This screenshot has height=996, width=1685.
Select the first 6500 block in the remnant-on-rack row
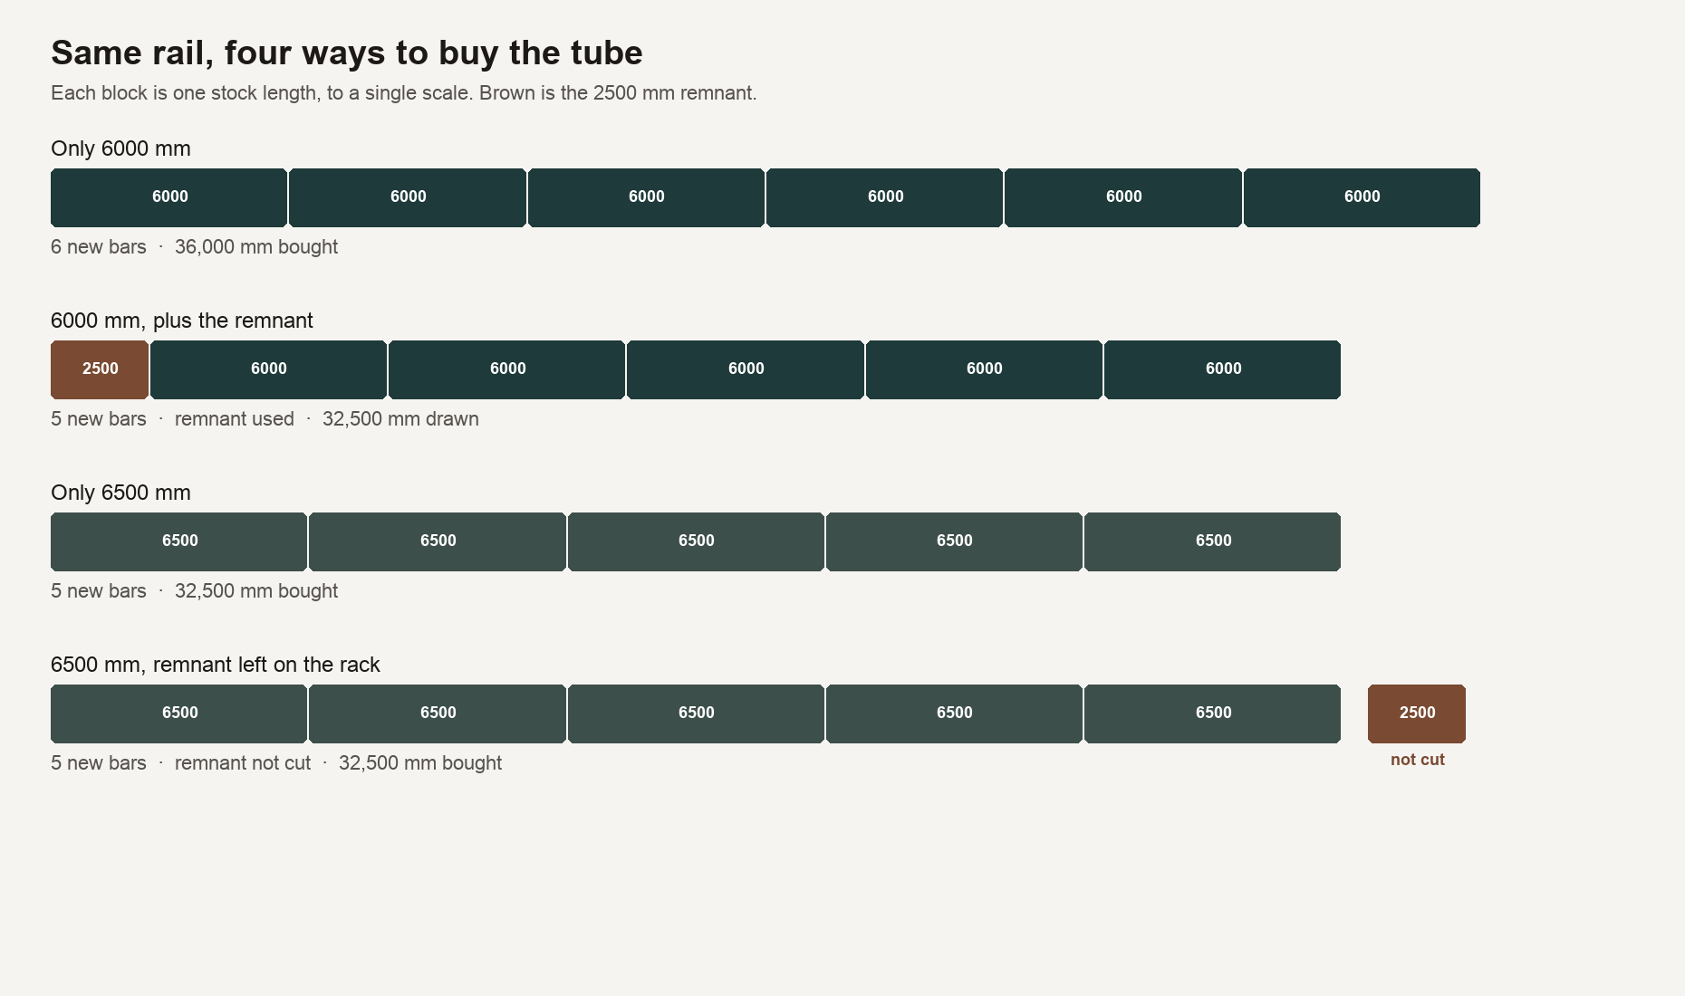179,713
